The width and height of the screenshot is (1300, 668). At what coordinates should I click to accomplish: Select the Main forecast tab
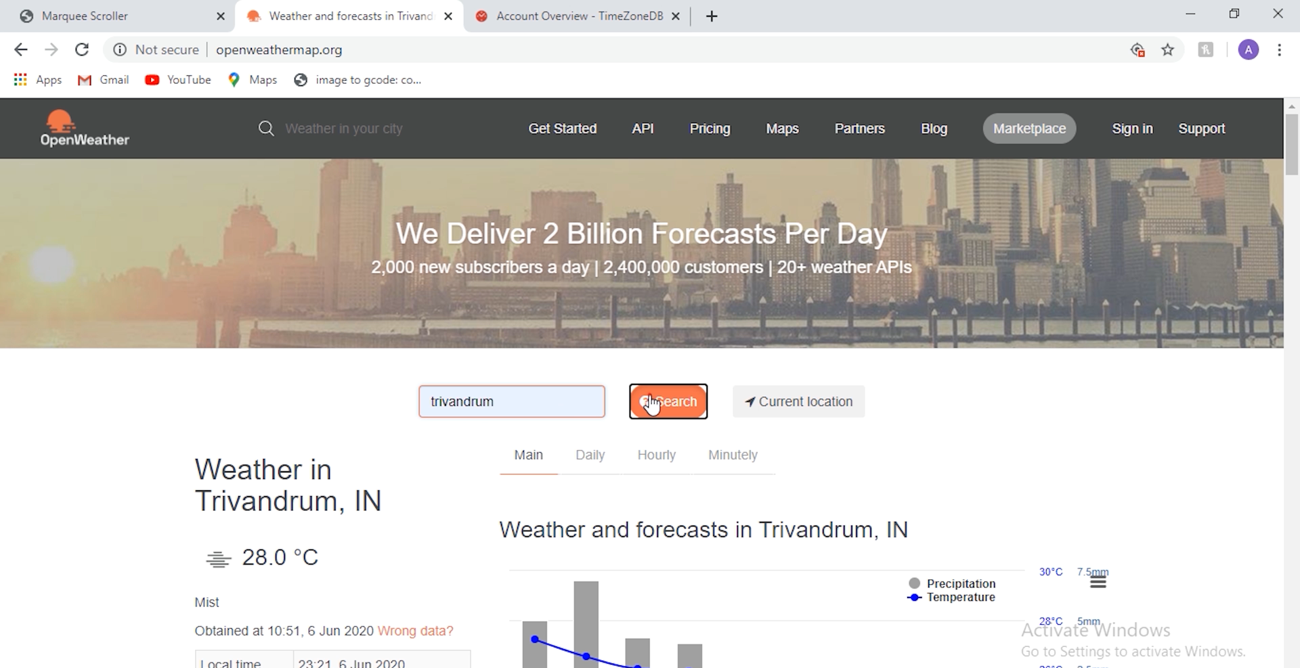[x=529, y=455]
